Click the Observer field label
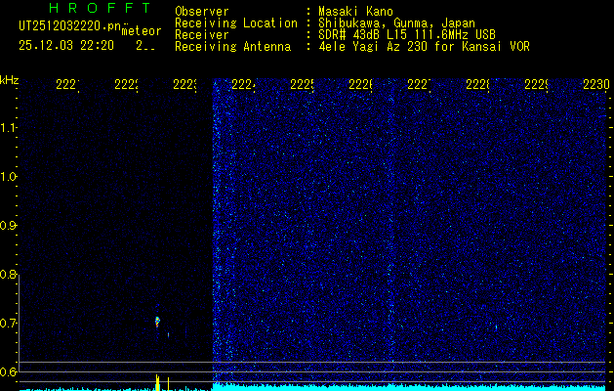 (202, 12)
